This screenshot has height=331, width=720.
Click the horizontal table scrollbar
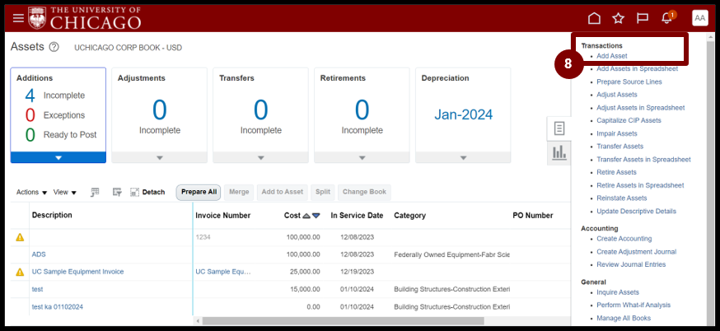pyautogui.click(x=343, y=320)
